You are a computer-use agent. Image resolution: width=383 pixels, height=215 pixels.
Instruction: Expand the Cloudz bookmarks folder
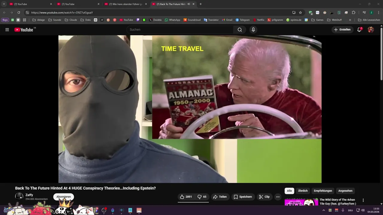71,20
